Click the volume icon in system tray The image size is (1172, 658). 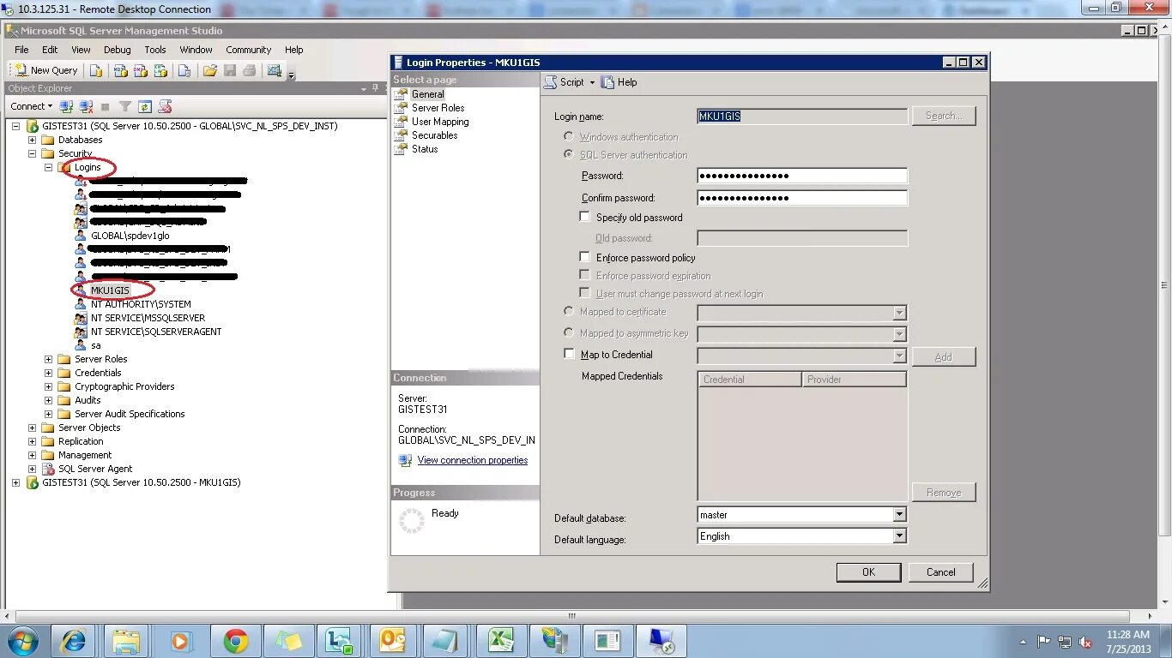coord(1084,642)
